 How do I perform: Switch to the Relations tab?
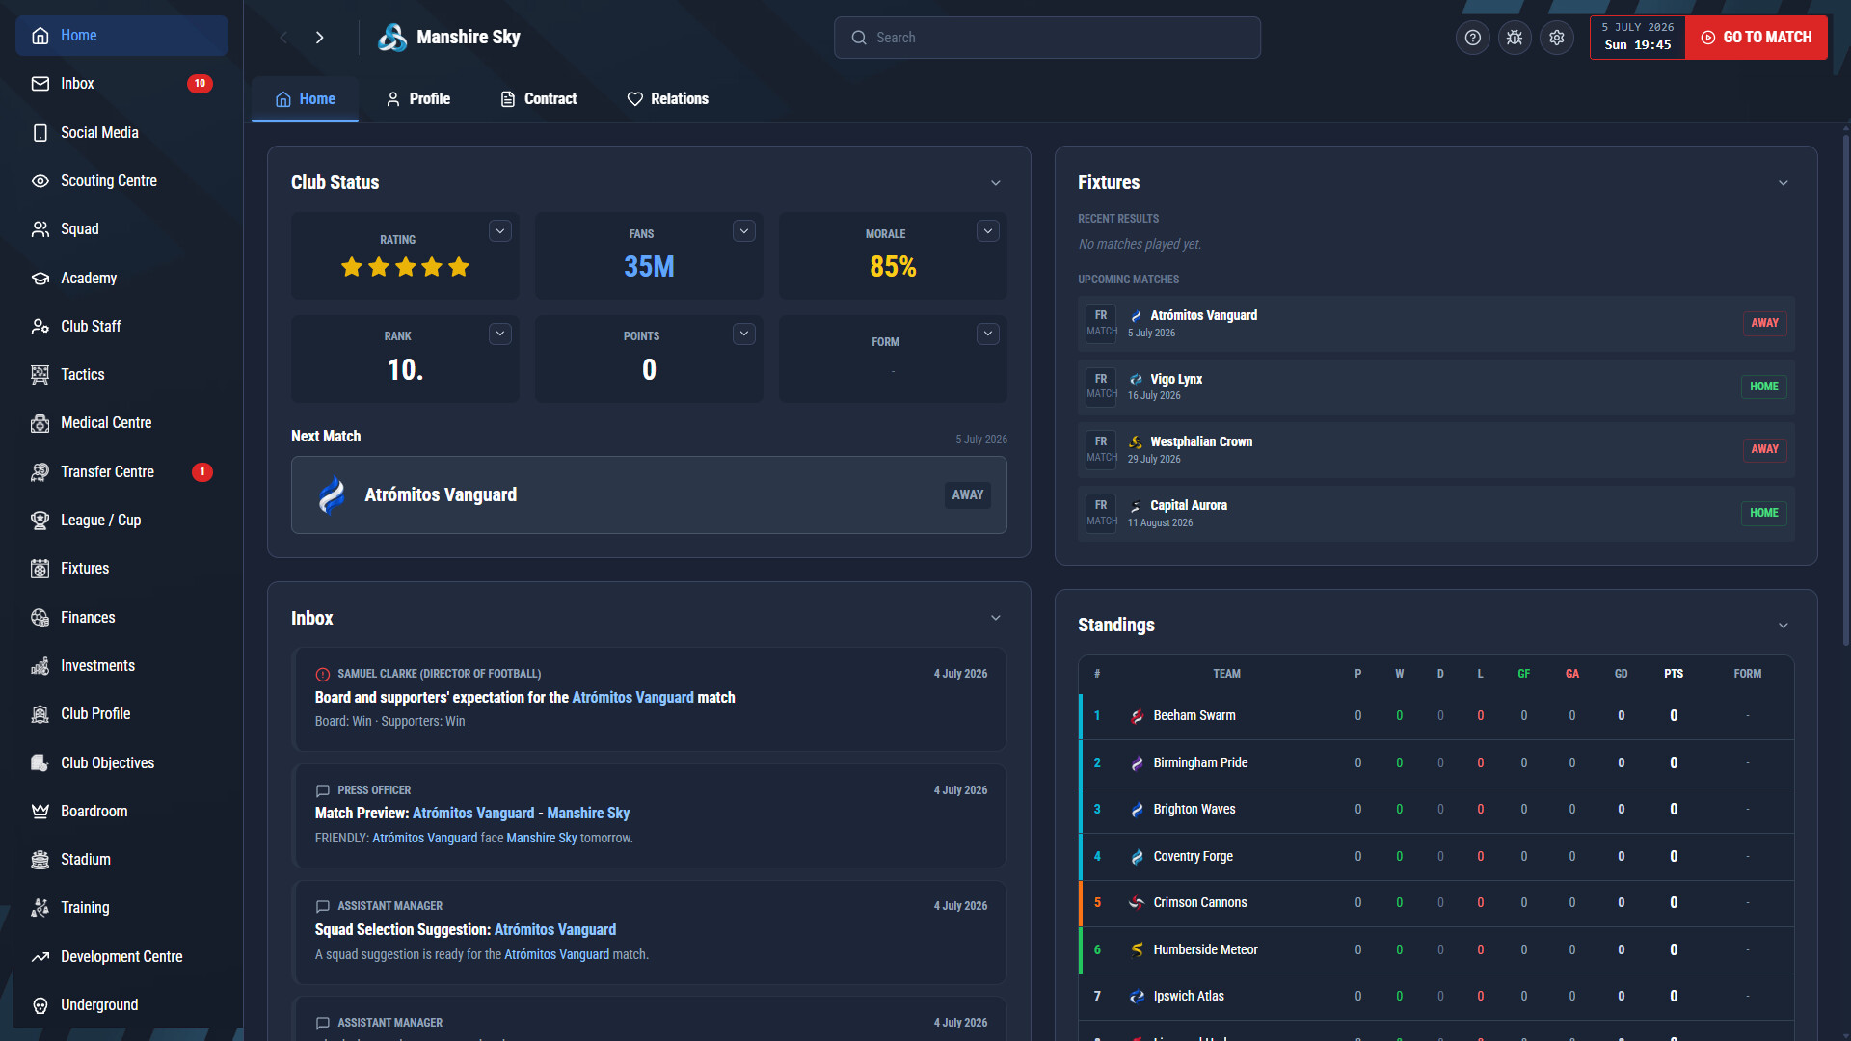click(x=668, y=99)
